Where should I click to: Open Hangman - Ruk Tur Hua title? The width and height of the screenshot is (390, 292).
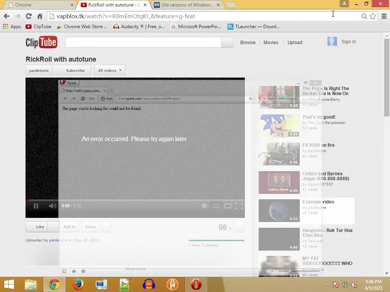pos(327,233)
